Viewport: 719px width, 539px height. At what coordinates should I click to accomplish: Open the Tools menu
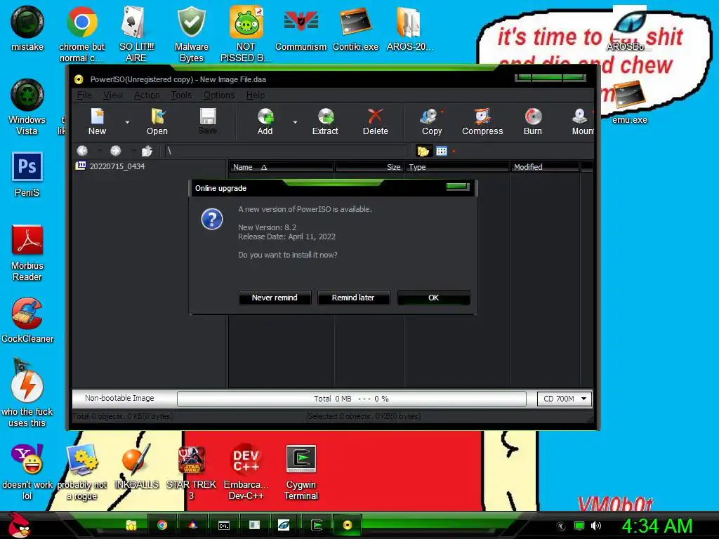coord(182,95)
